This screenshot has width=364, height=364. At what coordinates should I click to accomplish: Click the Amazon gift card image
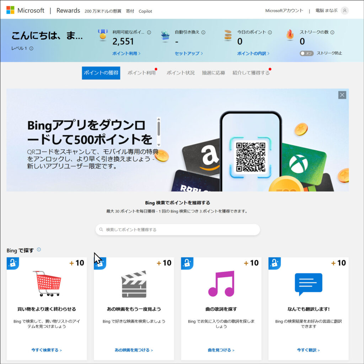click(x=201, y=157)
